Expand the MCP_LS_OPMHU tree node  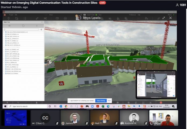click(x=4, y=58)
